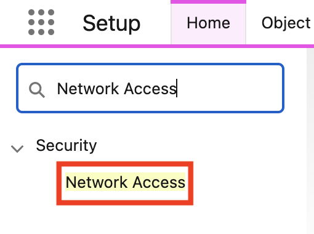Select the pink-highlighted Home tab
314x234 pixels.
coord(208,23)
